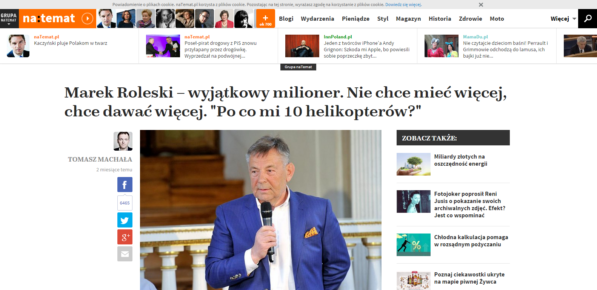The height and width of the screenshot is (290, 597).
Task: Expand the Więcej dropdown menu
Action: (563, 18)
